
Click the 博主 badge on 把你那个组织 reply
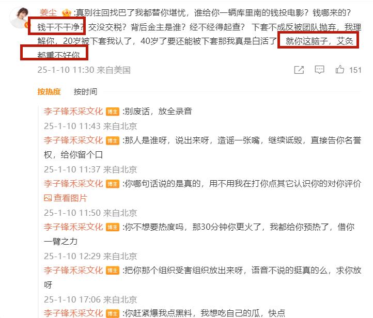tap(113, 271)
